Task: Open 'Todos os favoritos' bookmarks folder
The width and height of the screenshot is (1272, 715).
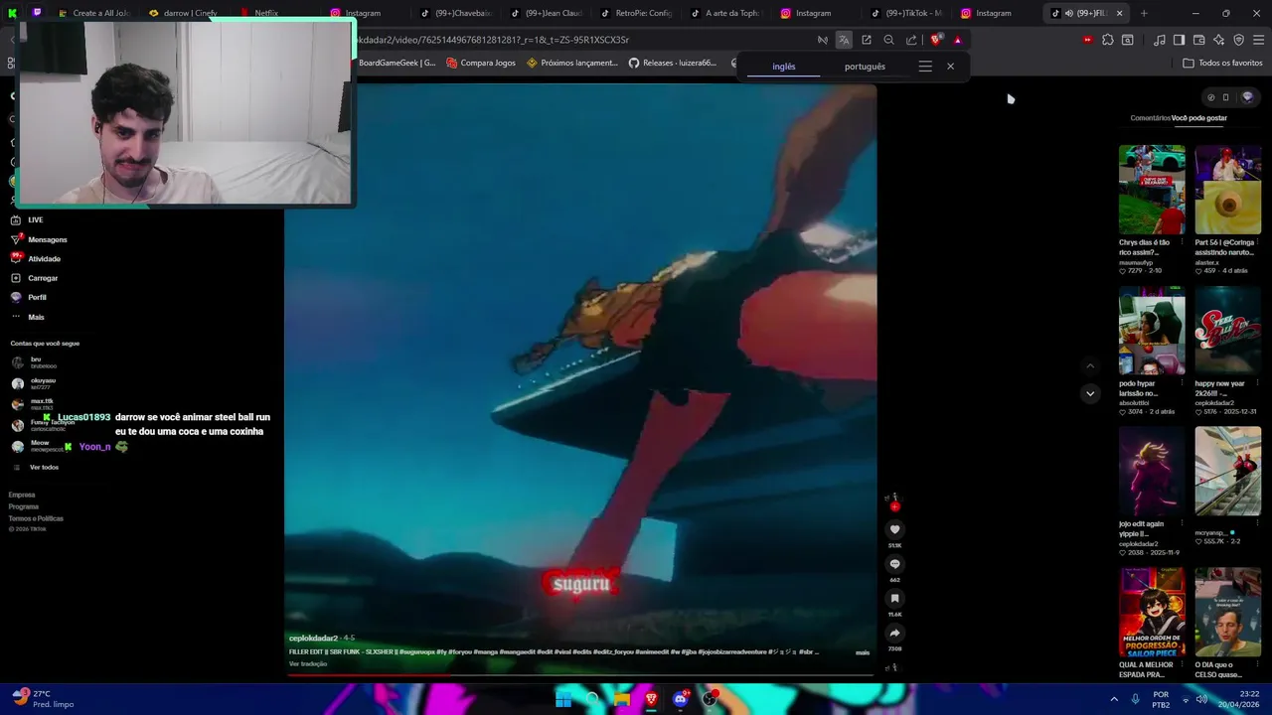Action: [1222, 63]
